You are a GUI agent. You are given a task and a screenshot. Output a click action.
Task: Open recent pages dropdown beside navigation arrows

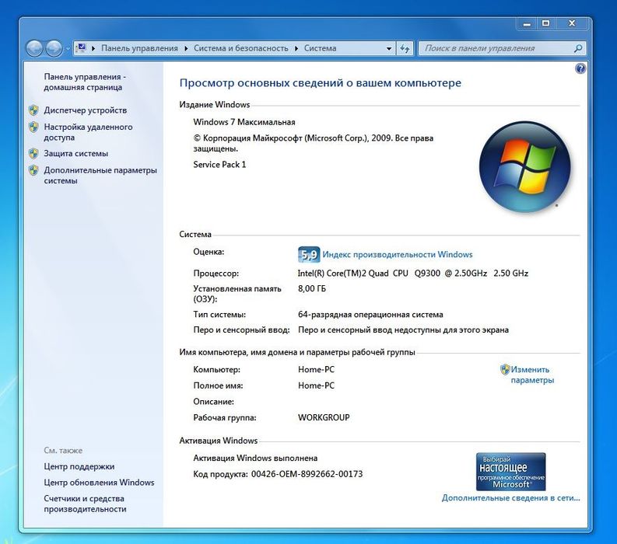click(67, 49)
